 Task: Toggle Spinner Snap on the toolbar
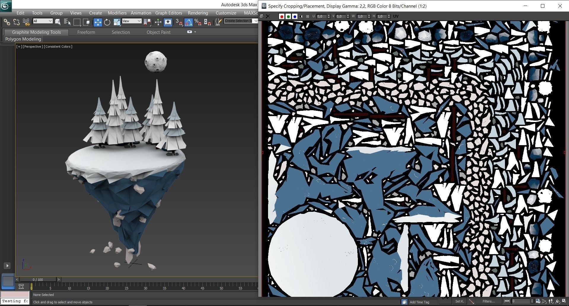[x=207, y=22]
